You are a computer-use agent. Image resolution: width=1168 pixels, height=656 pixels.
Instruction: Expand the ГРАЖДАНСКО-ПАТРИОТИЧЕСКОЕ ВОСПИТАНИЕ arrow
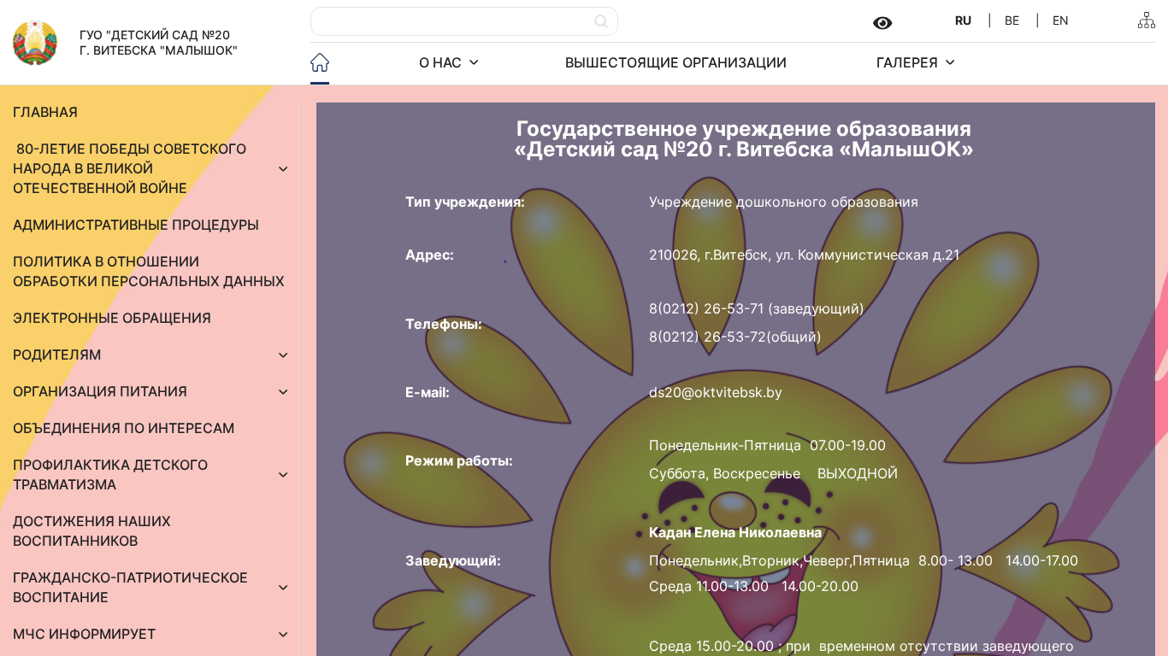pyautogui.click(x=283, y=588)
